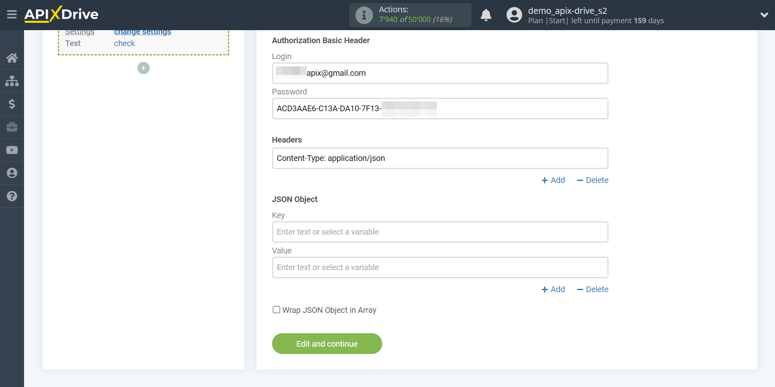This screenshot has width=775, height=387.
Task: Open the help question-mark sidebar icon
Action: pos(12,196)
